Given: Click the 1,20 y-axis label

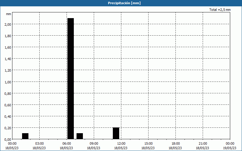Looking at the screenshot, I should coord(8,70).
